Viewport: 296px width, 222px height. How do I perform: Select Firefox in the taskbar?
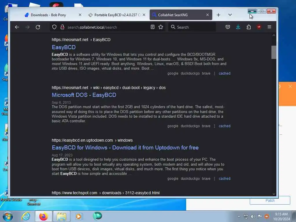click(43, 216)
